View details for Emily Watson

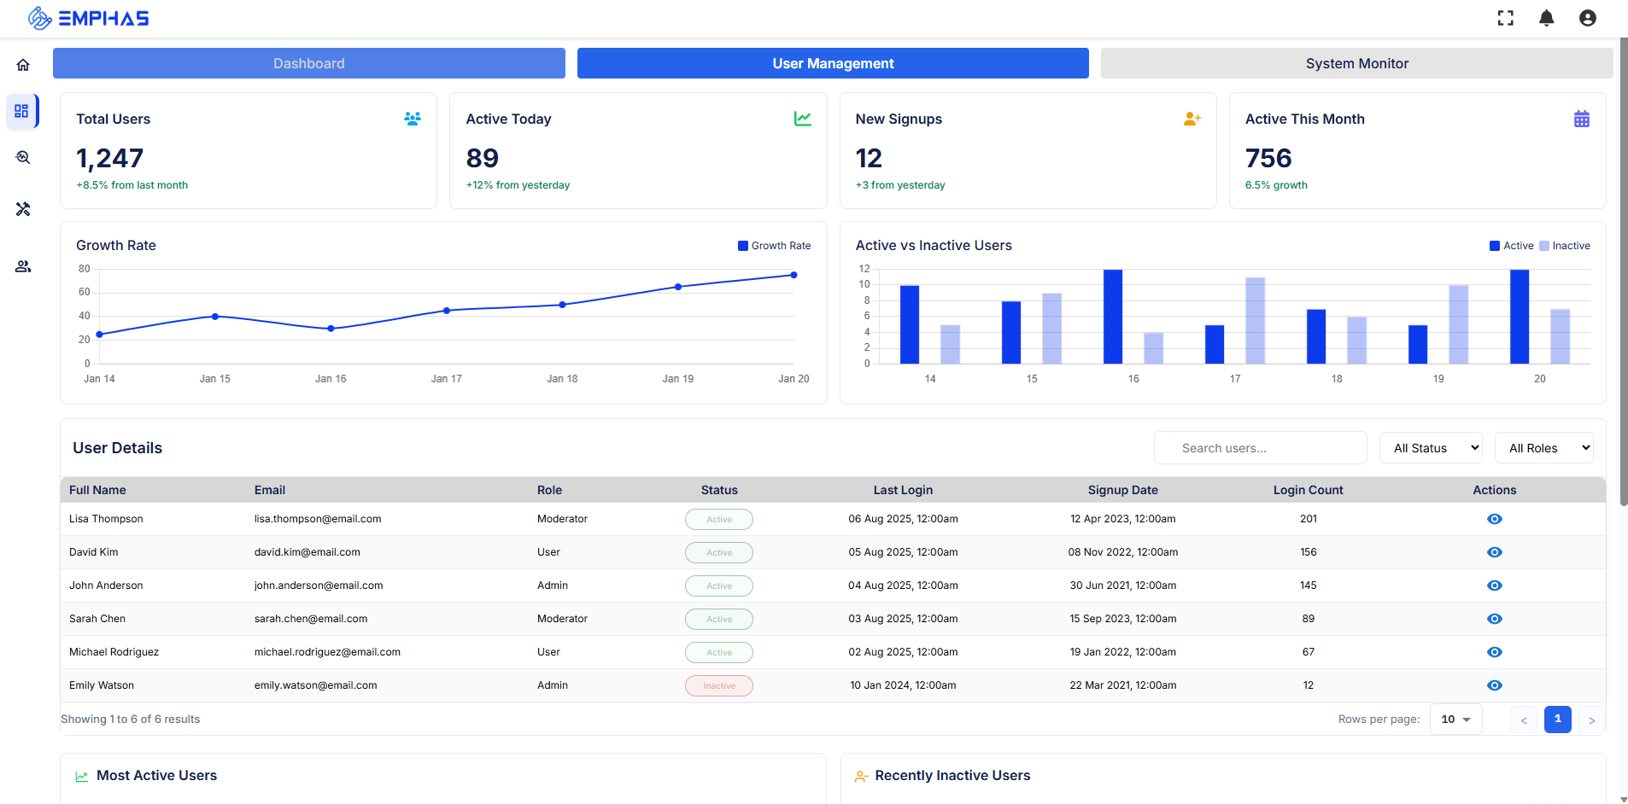point(1495,685)
